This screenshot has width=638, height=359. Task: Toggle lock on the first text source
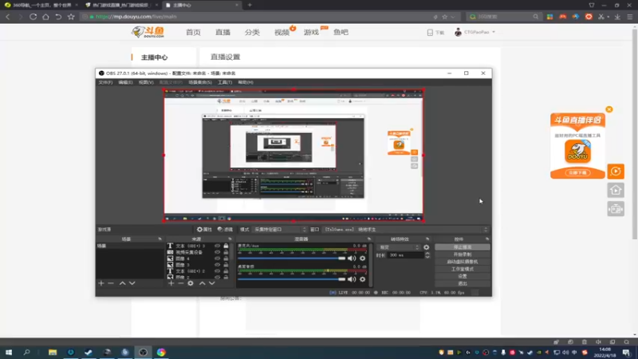(226, 246)
